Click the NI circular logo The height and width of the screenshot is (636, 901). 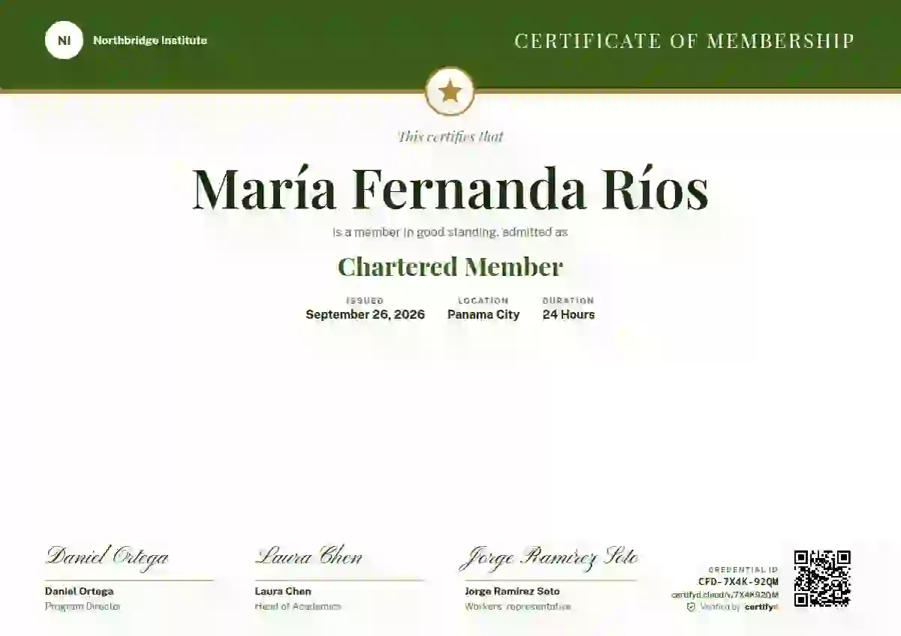tap(64, 40)
